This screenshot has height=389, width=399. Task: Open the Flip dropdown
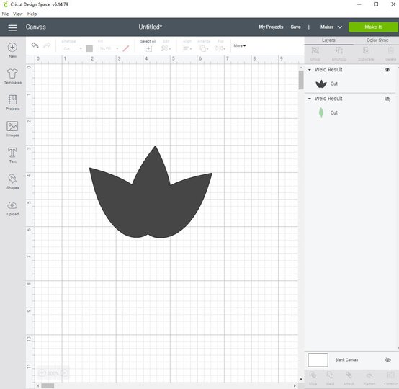click(220, 48)
